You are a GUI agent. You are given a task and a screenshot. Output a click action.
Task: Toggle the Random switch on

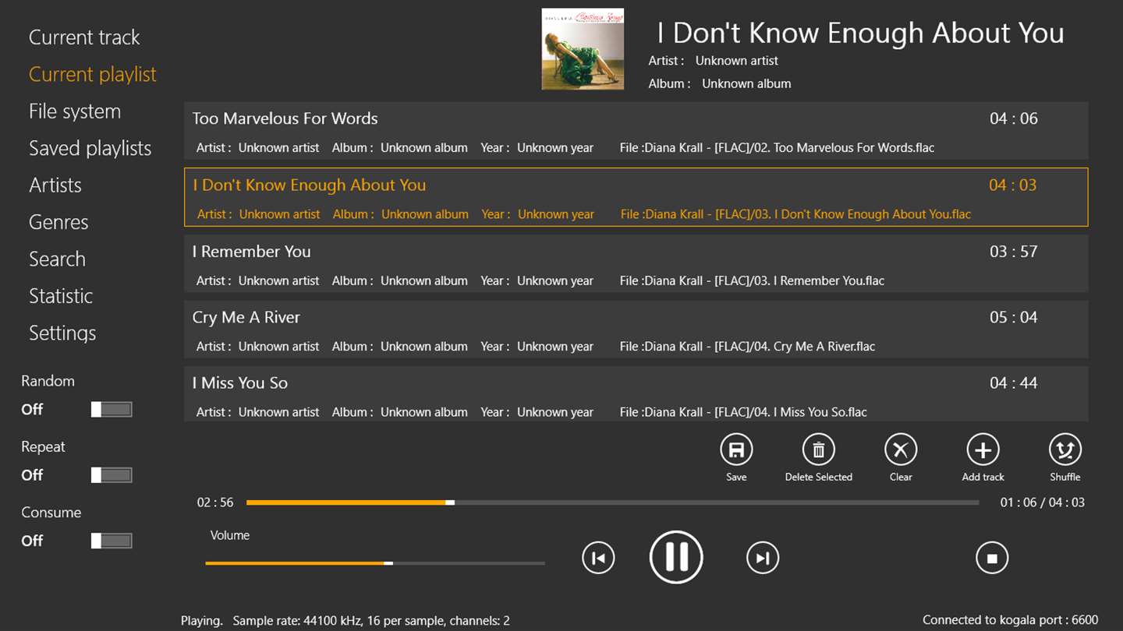[112, 410]
